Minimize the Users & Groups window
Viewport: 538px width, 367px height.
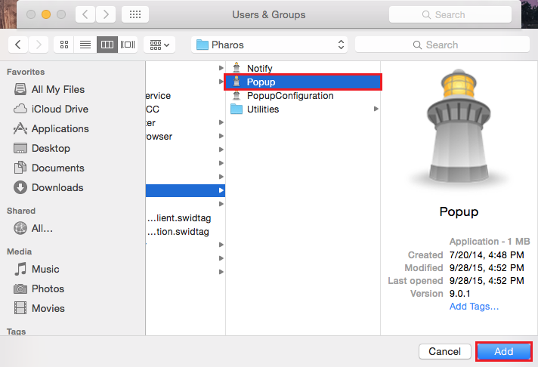46,14
